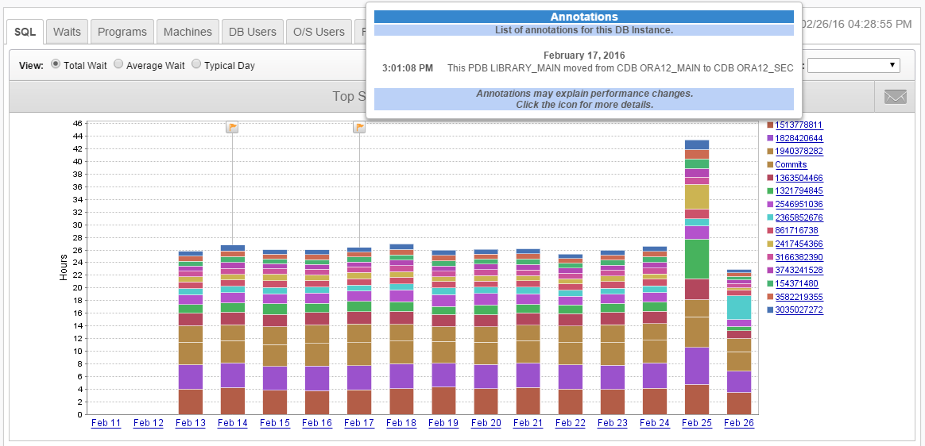
Task: Drill into the Feb 22 date link
Action: [571, 423]
